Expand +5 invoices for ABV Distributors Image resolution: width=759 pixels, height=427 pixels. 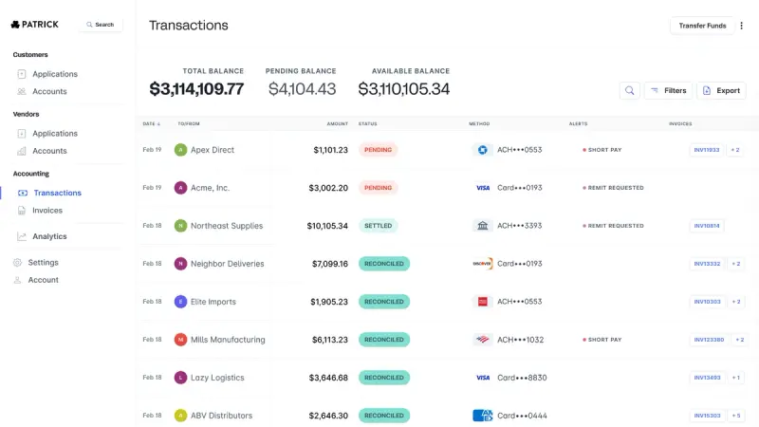pyautogui.click(x=736, y=415)
